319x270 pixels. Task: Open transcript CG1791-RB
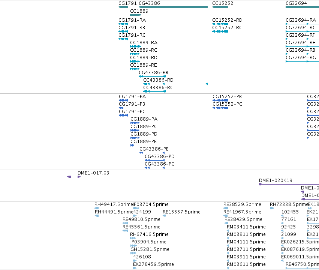(x=123, y=31)
